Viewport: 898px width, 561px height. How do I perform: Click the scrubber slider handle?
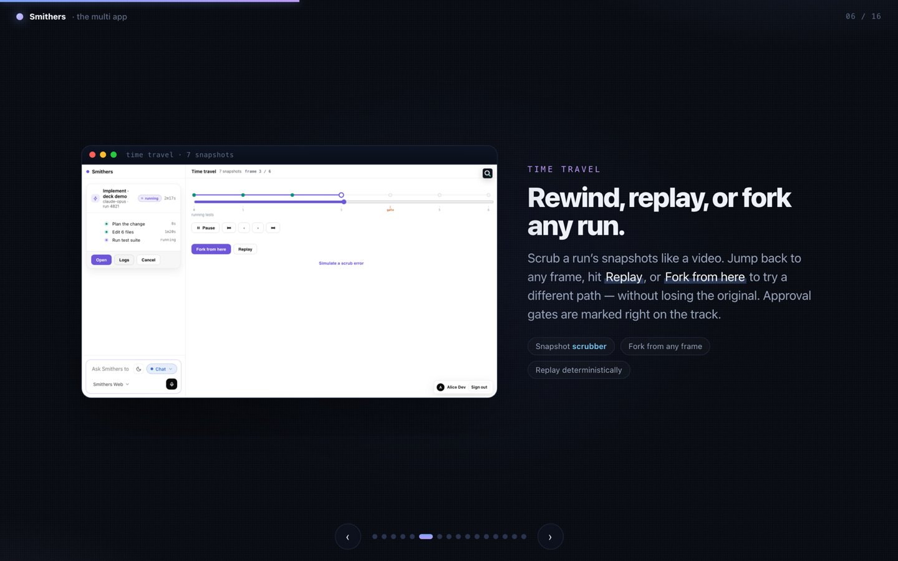pos(344,202)
